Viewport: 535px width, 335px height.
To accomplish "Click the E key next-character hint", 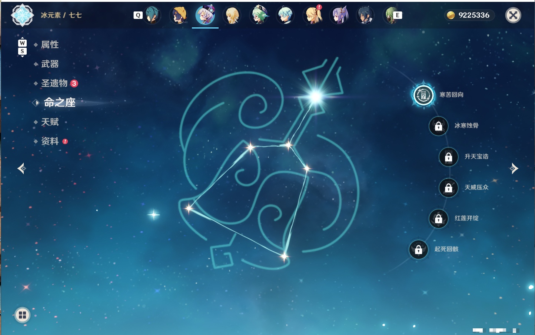I will click(398, 15).
